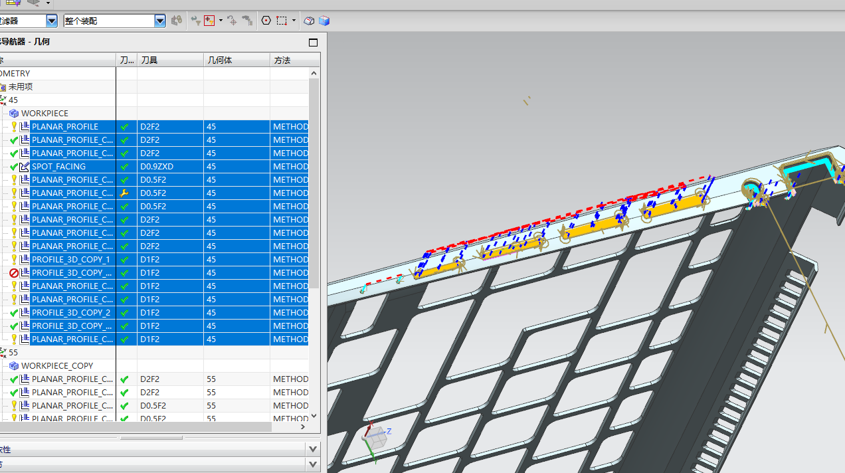Click the red-framed selection filter icon

(209, 21)
